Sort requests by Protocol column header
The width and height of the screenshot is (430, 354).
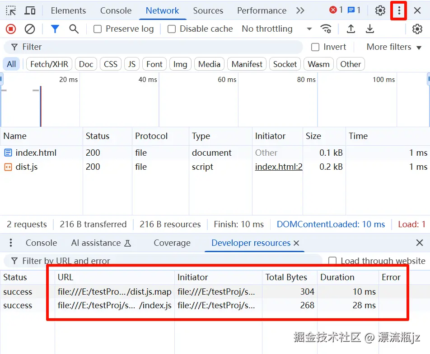[161, 136]
